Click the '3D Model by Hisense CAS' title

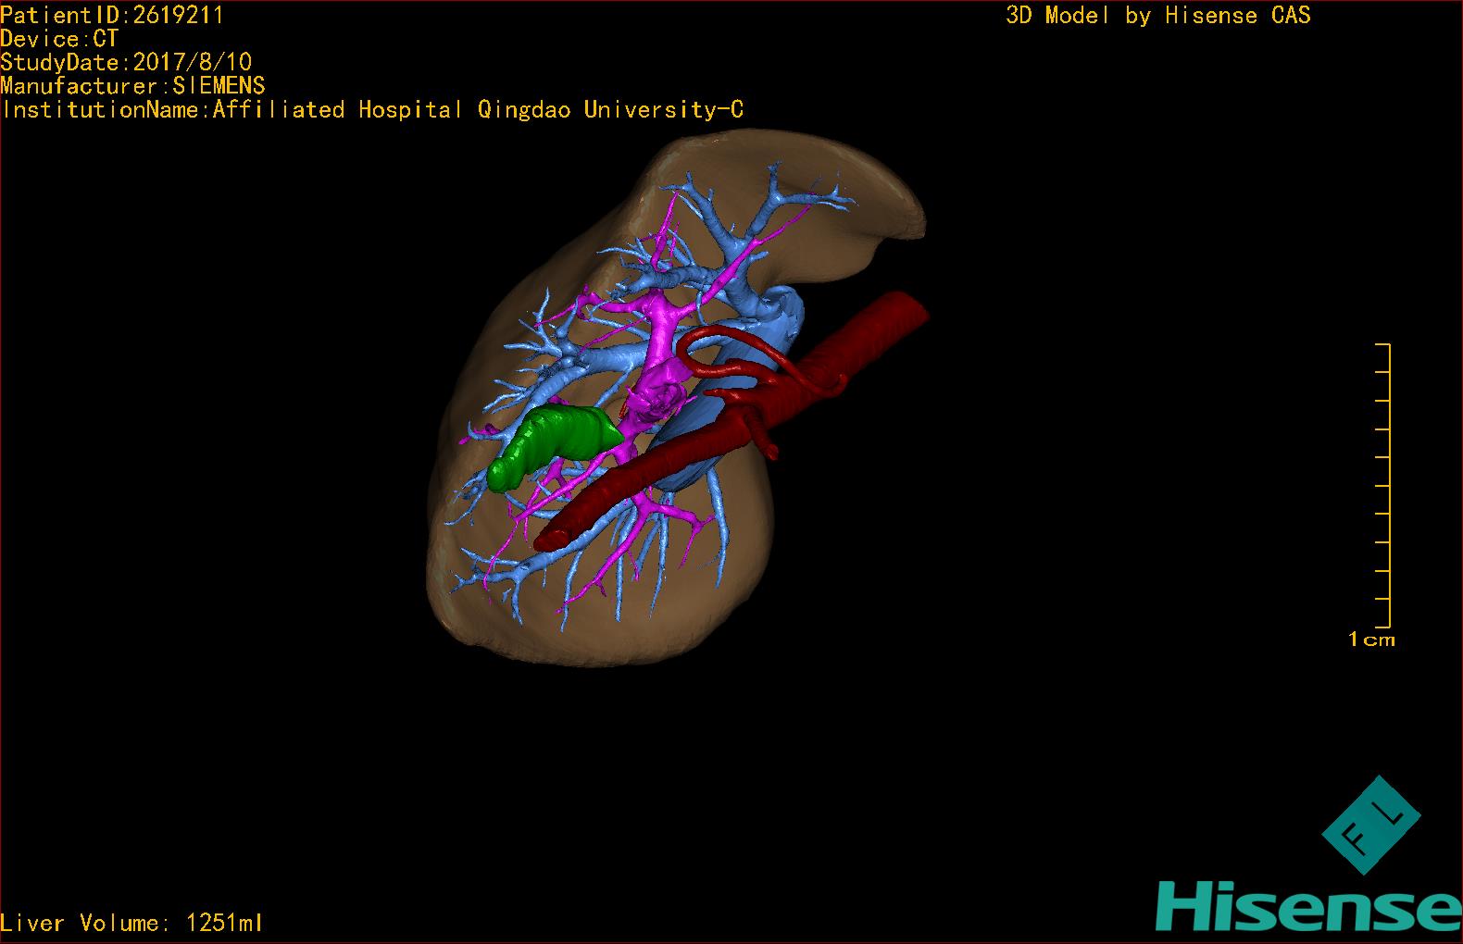[1157, 15]
